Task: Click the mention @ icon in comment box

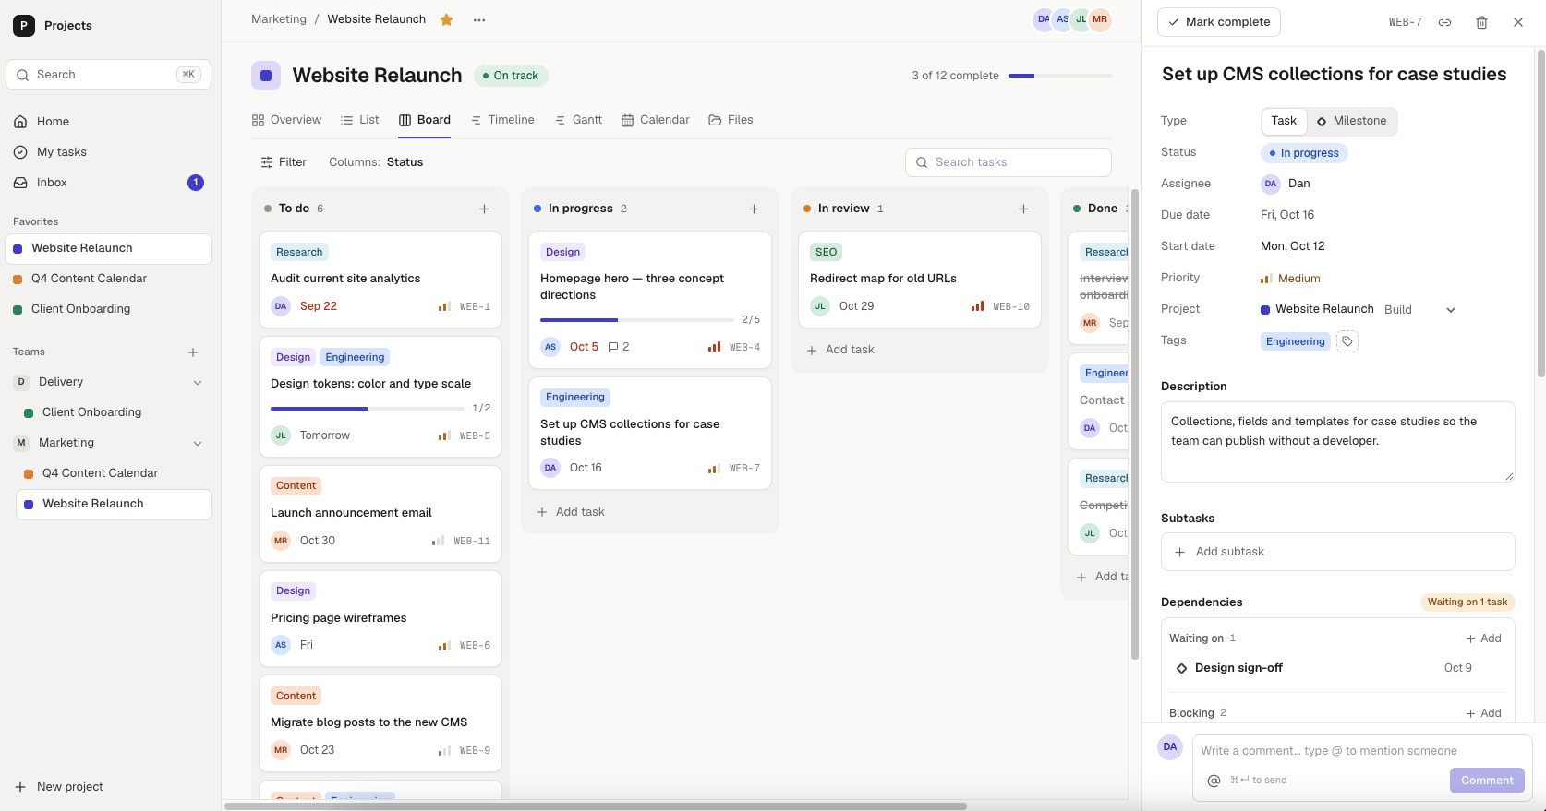Action: point(1214,781)
